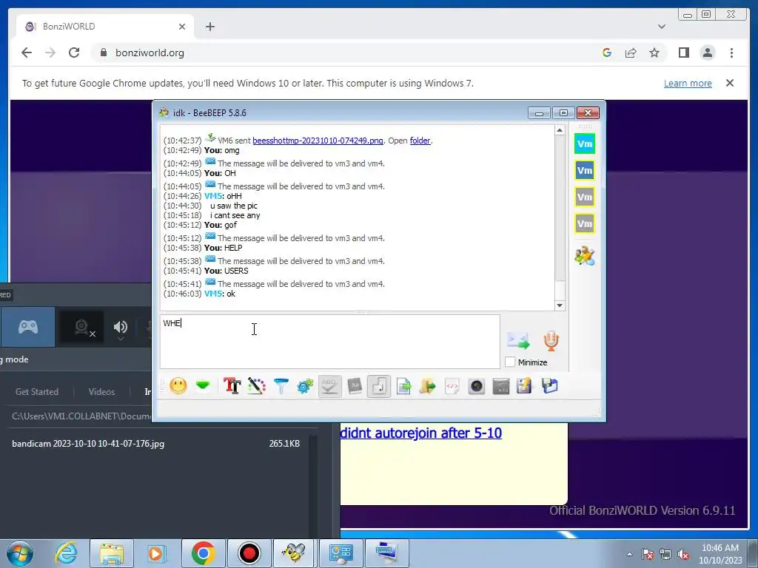Open the beesshottmp-20231010-074249.png link
The image size is (758, 568).
click(x=318, y=141)
